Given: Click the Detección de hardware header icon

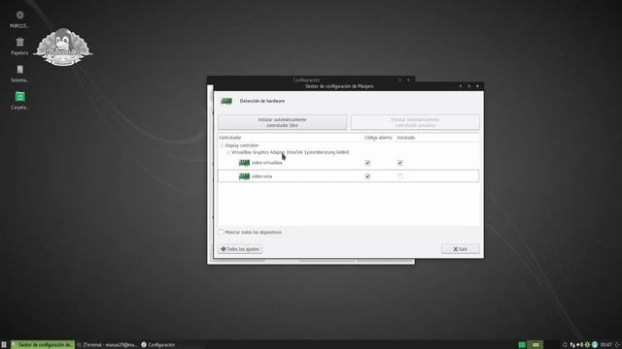Looking at the screenshot, I should coord(226,101).
